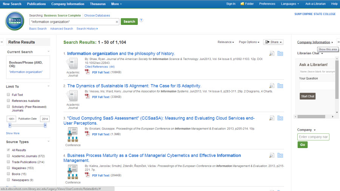The height and width of the screenshot is (191, 340).
Task: Collapse the left Refine Results sidebar arrow
Action: (x=2, y=42)
